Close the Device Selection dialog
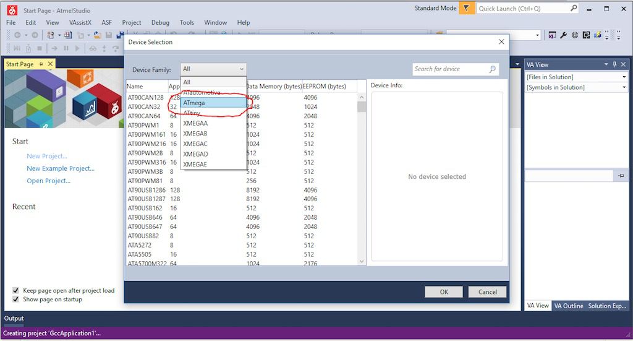633x341 pixels. (501, 41)
